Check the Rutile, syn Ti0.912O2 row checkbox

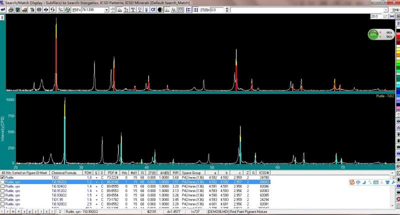click(2, 191)
